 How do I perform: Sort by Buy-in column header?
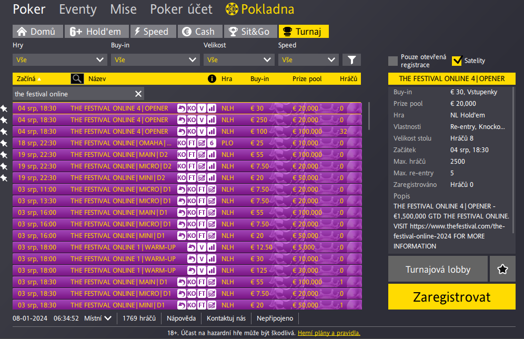point(260,79)
